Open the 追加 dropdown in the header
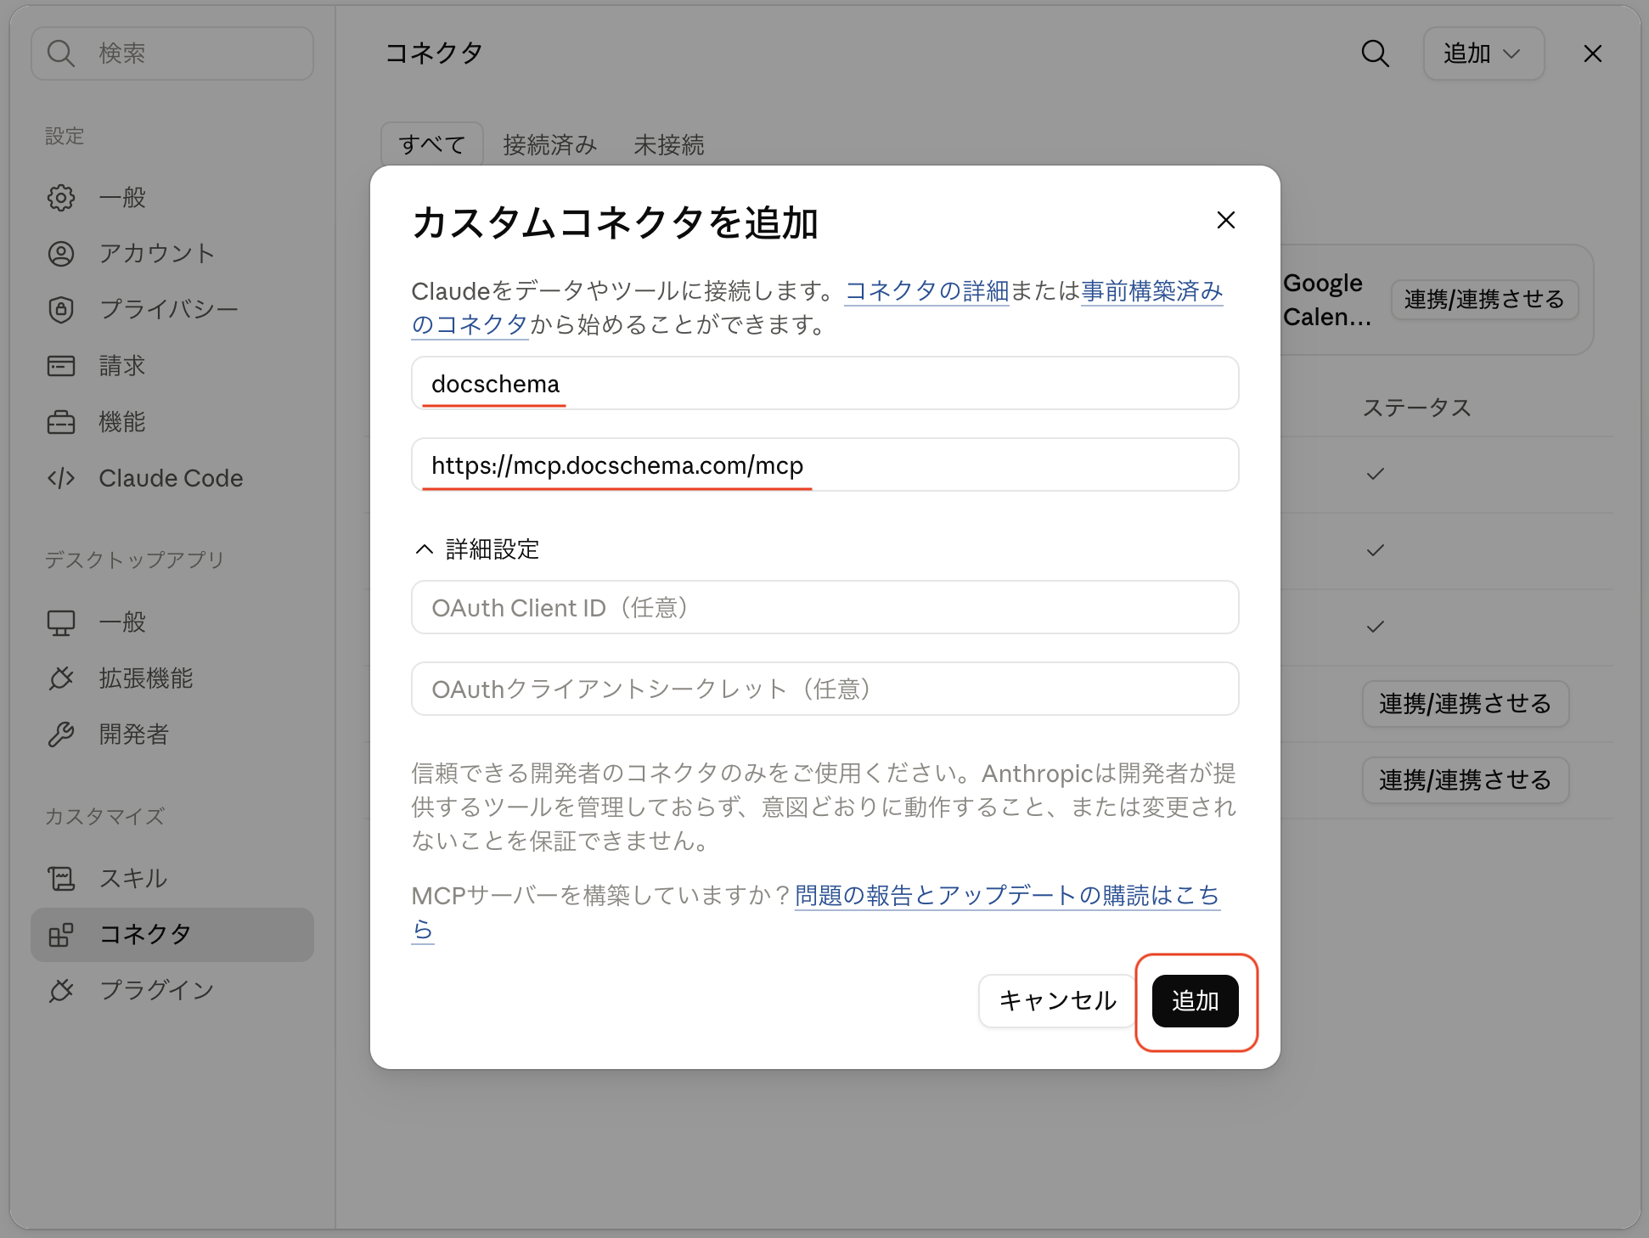 [x=1483, y=53]
